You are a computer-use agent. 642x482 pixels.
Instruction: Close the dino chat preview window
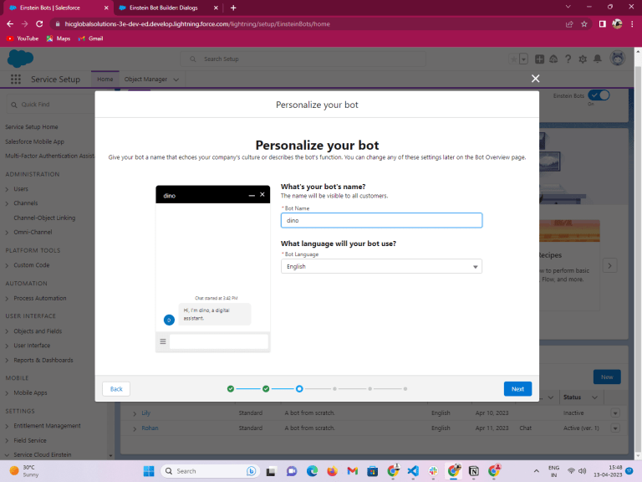tap(262, 195)
